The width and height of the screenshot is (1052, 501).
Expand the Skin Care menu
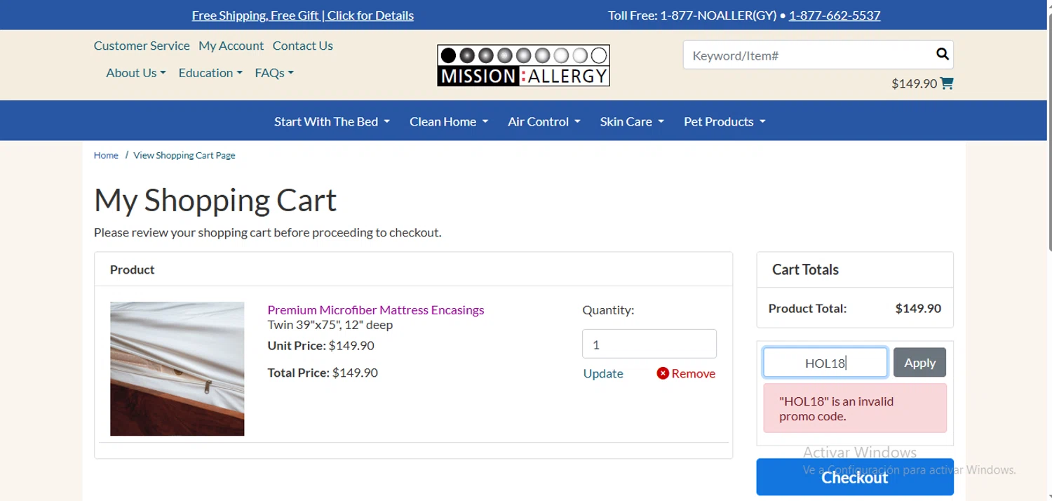pyautogui.click(x=632, y=121)
